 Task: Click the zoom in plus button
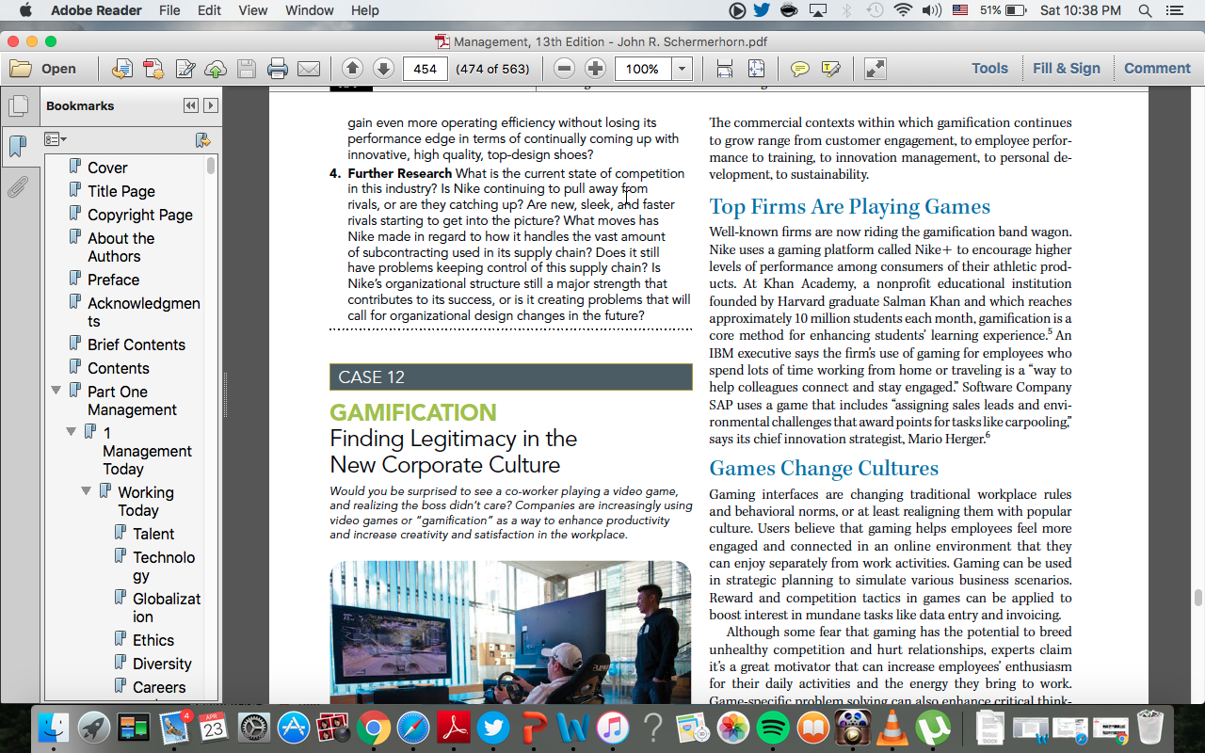[x=595, y=69]
